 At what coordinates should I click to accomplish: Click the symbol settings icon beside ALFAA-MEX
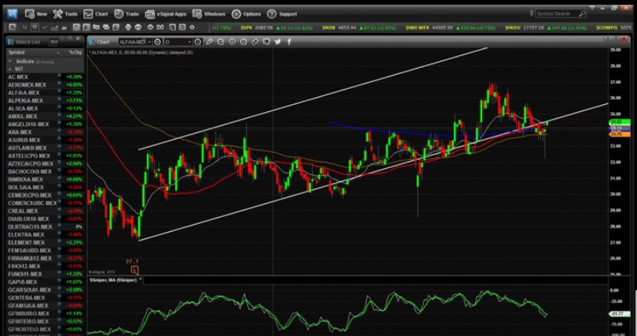pos(158,42)
